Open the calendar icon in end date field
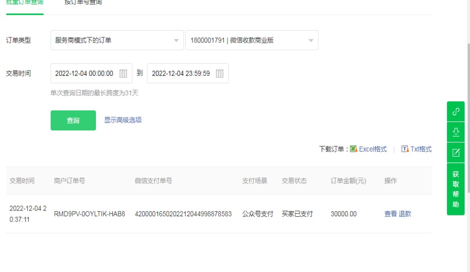The height and width of the screenshot is (272, 470). (x=219, y=73)
